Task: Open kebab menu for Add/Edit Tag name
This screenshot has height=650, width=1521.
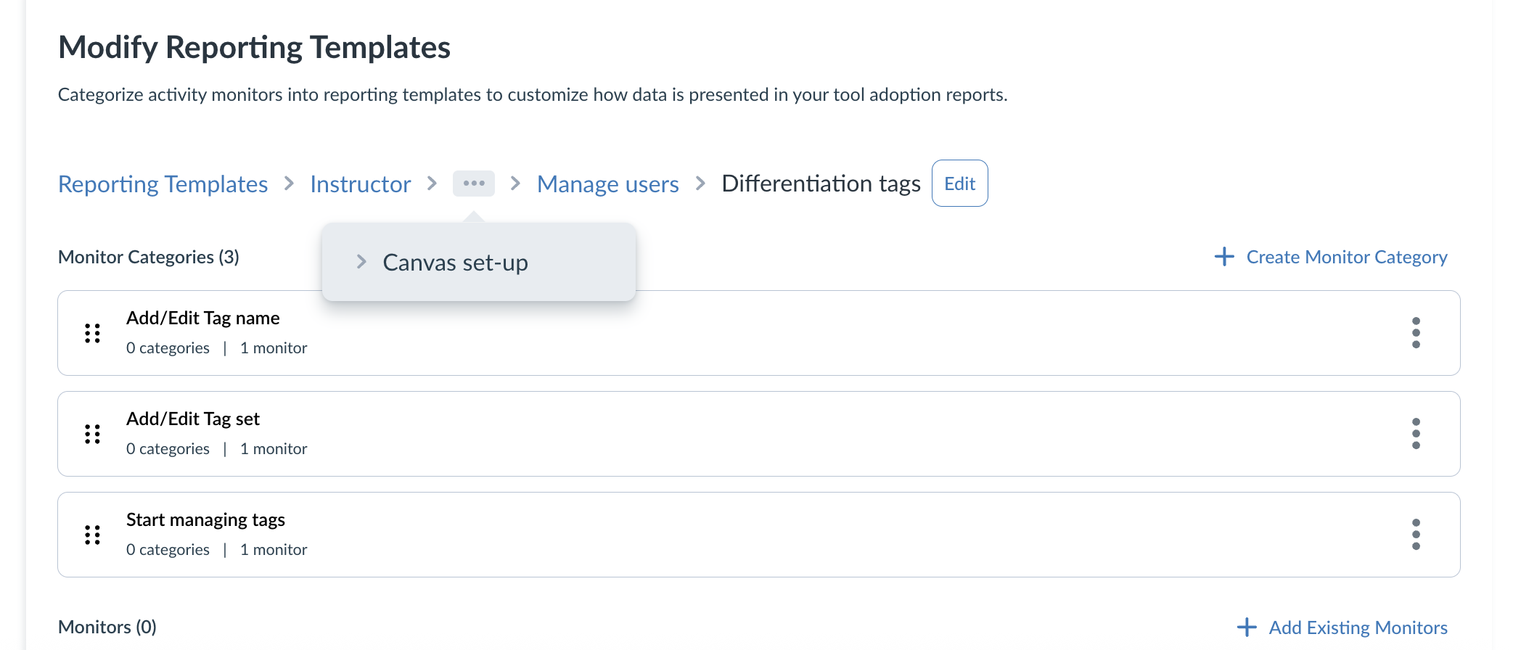Action: click(1416, 333)
